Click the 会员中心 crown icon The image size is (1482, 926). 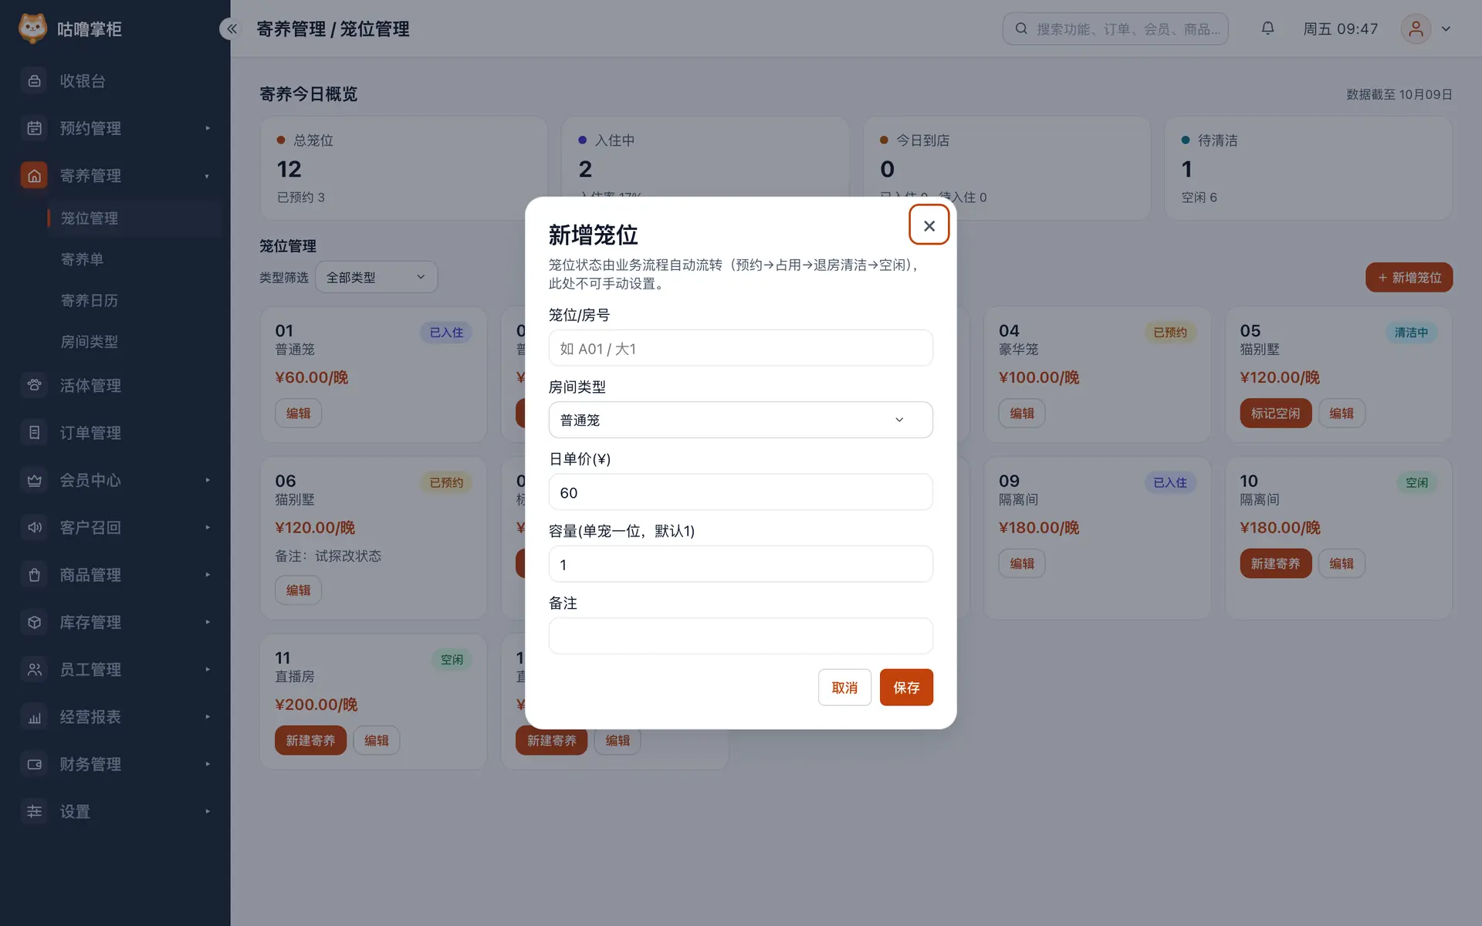click(34, 480)
